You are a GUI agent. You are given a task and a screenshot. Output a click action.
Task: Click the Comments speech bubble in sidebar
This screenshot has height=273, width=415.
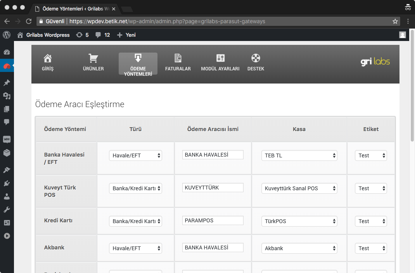click(x=7, y=122)
